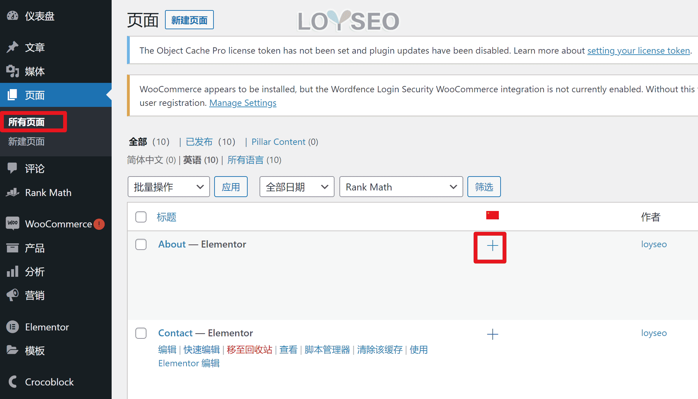Click the analytics/分析 icon in sidebar

(13, 271)
